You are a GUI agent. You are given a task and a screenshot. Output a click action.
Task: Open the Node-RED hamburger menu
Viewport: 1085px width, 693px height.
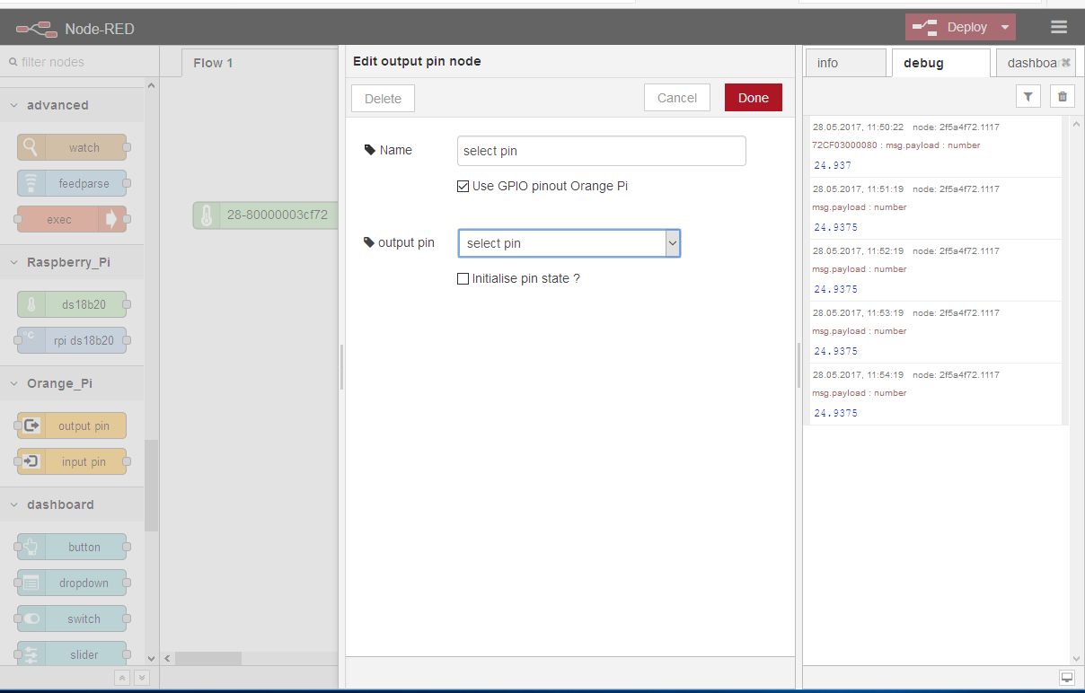pos(1059,27)
